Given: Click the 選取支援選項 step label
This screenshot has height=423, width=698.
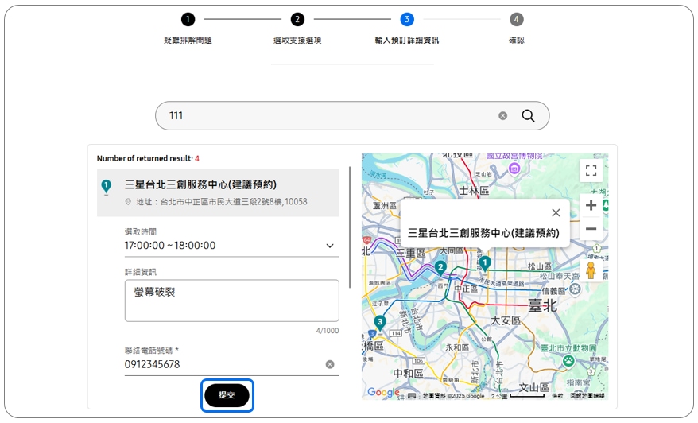Looking at the screenshot, I should tap(297, 40).
